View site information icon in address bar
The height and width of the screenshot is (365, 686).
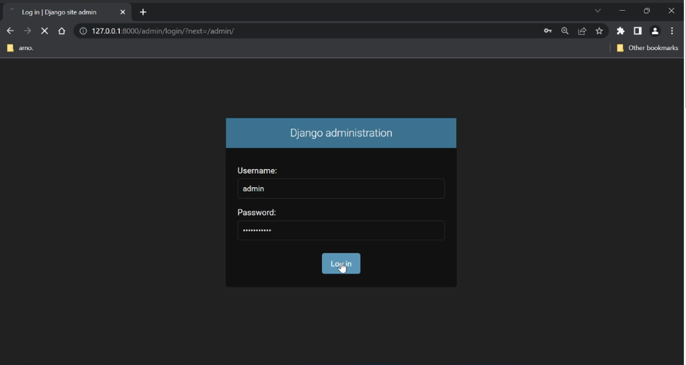point(83,31)
